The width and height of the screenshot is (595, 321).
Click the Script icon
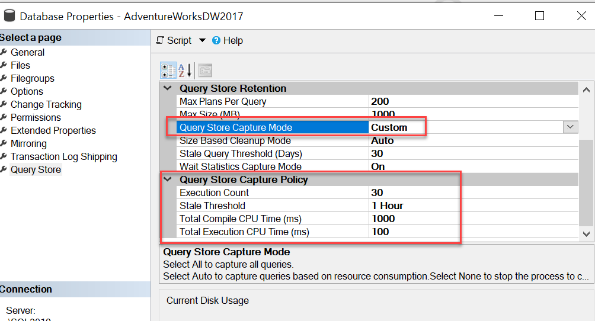coord(160,40)
